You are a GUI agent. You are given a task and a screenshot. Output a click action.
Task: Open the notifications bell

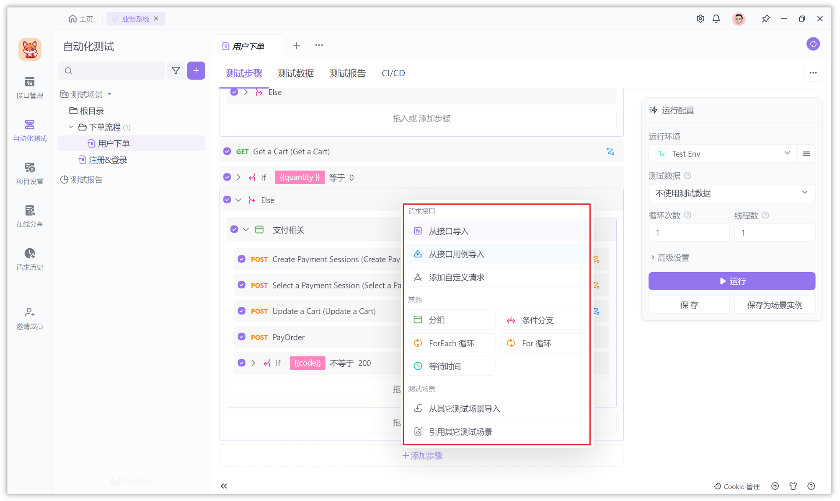click(716, 18)
